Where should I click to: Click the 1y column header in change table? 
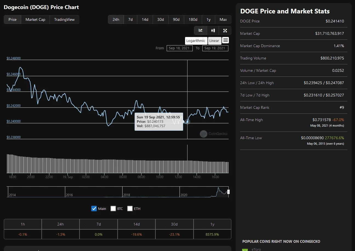pos(212,224)
